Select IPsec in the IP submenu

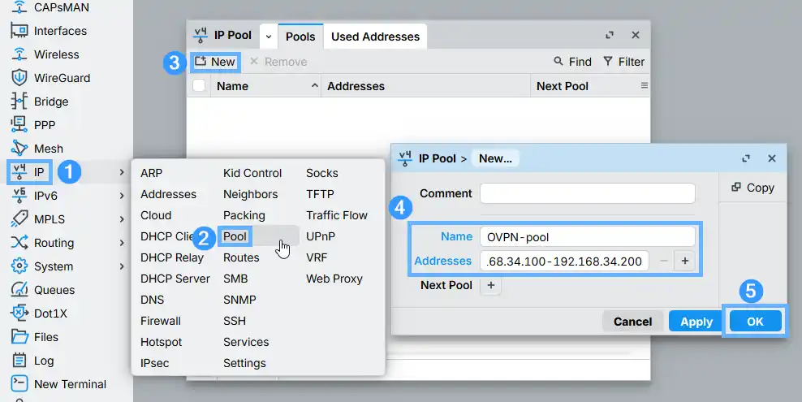[x=154, y=363]
